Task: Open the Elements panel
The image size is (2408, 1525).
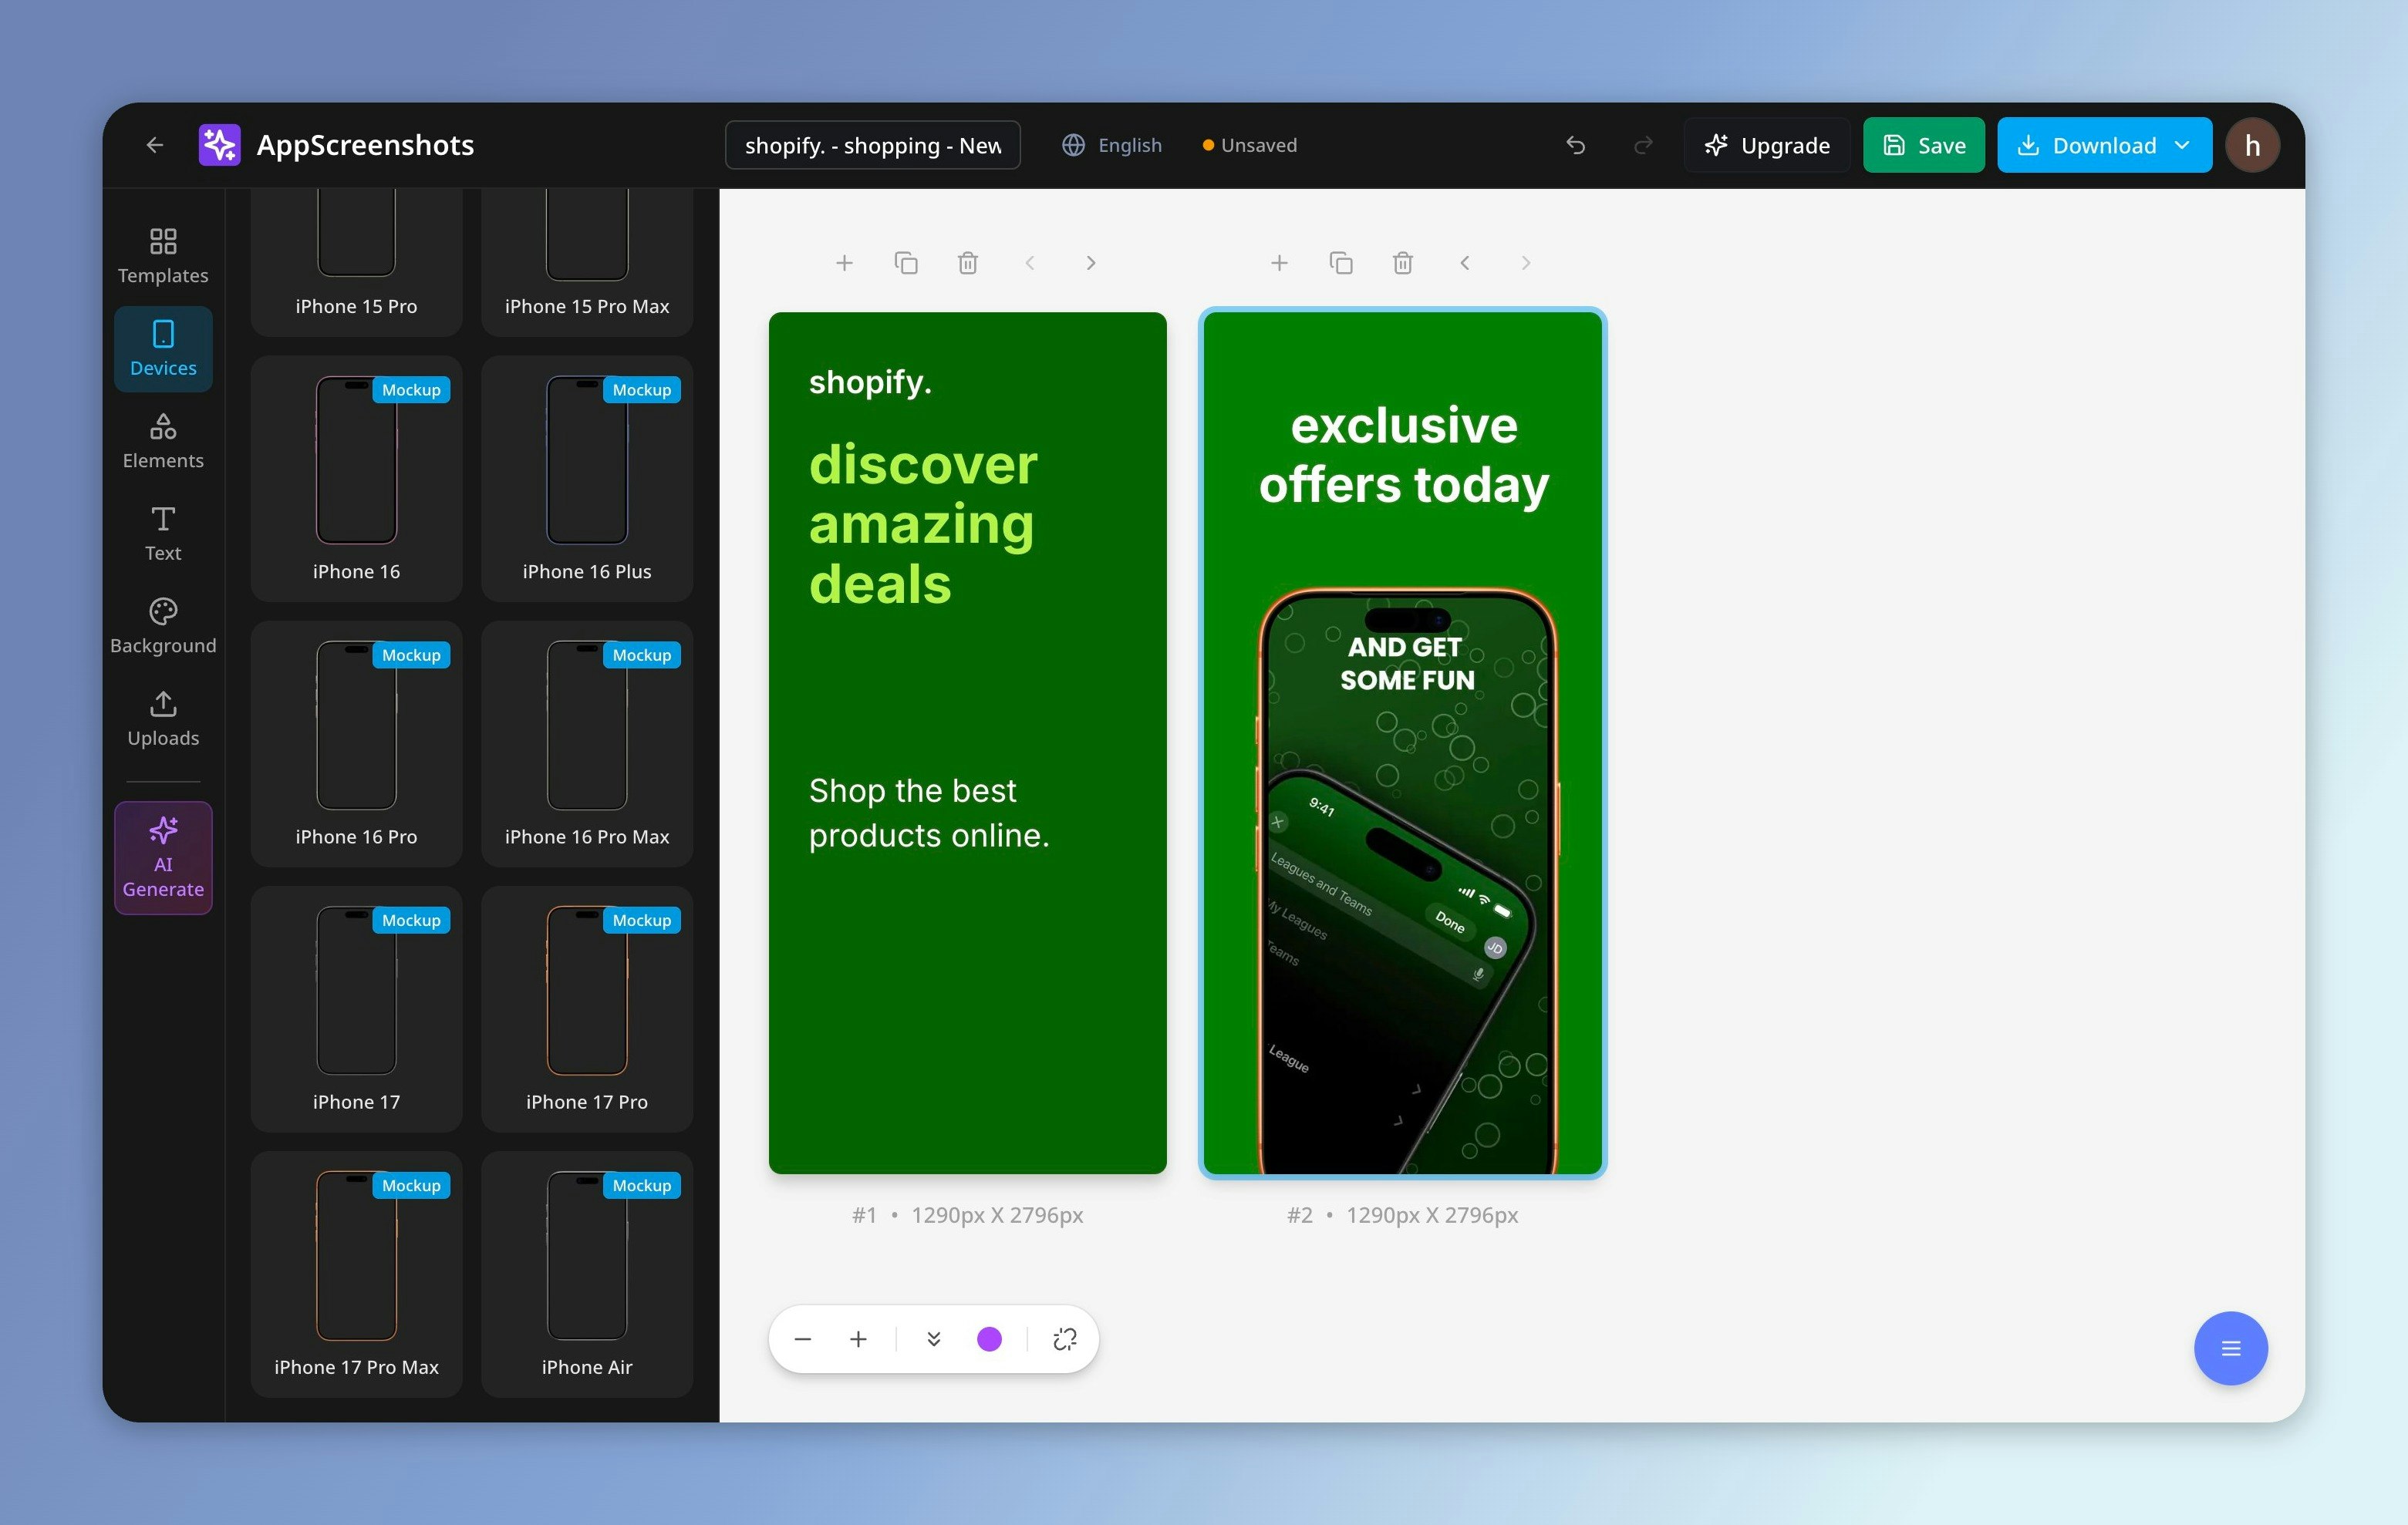Action: tap(163, 439)
